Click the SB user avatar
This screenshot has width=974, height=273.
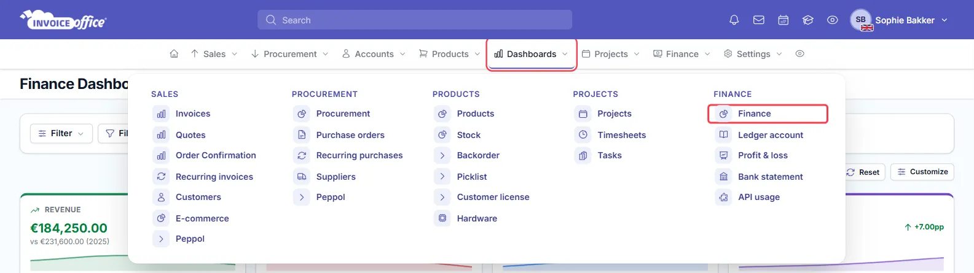click(x=861, y=20)
